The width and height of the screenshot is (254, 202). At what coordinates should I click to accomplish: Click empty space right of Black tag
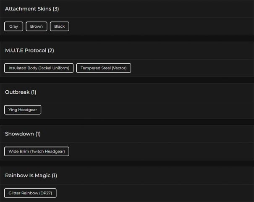pyautogui.click(x=160, y=26)
